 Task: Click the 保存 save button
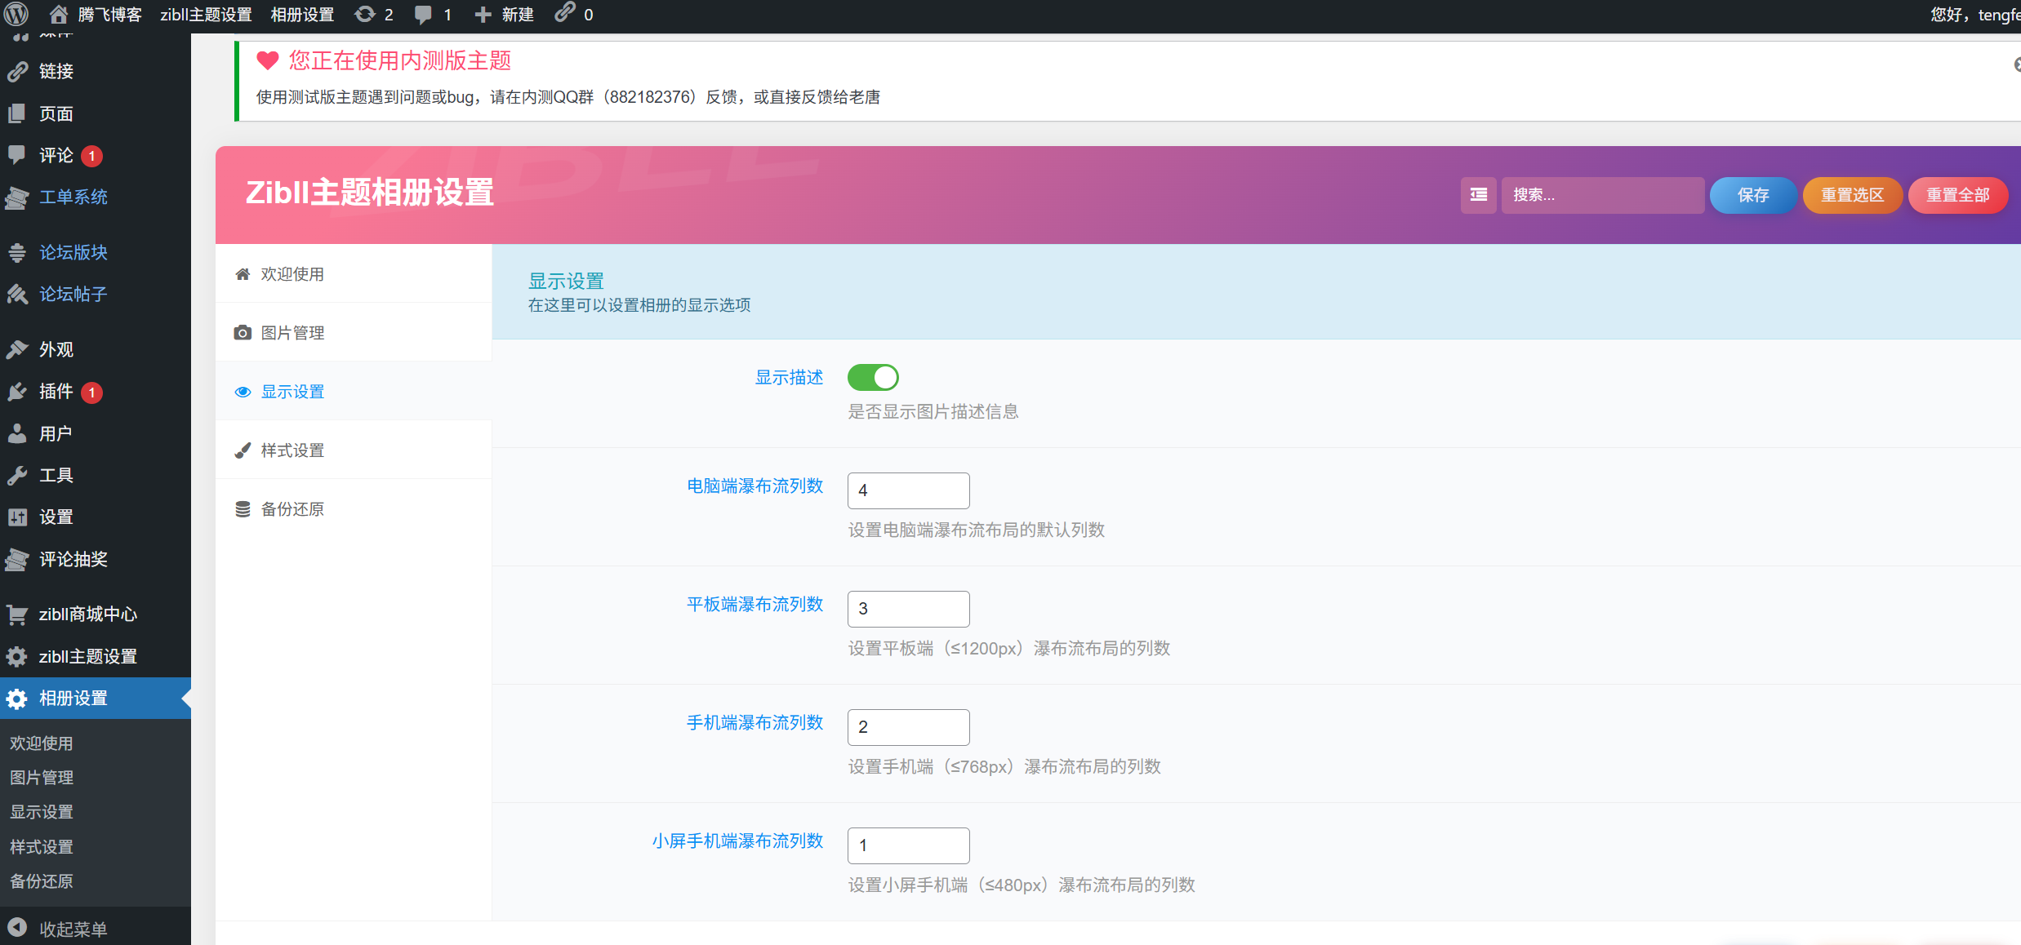coord(1752,195)
